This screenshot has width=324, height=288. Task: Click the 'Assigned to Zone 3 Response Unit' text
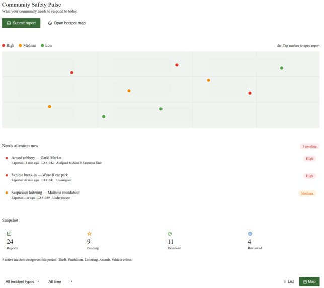pyautogui.click(x=78, y=163)
